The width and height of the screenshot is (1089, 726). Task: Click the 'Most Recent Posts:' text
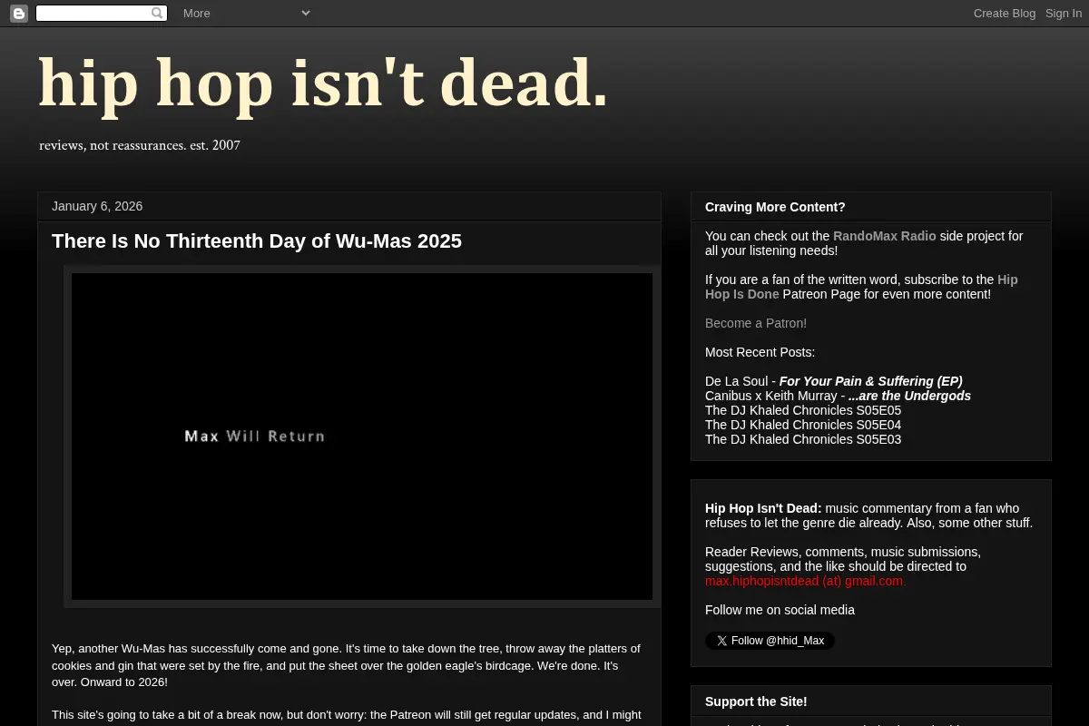point(760,352)
